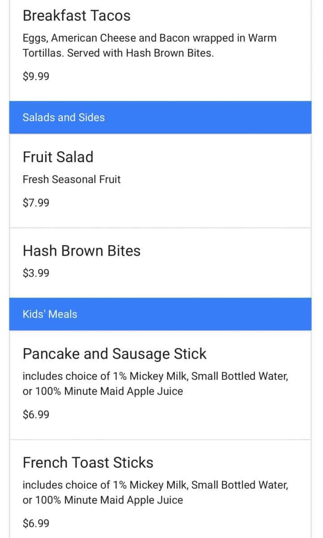Click the Breakfast Tacos $9.99 price
Image resolution: width=323 pixels, height=538 pixels.
point(36,76)
